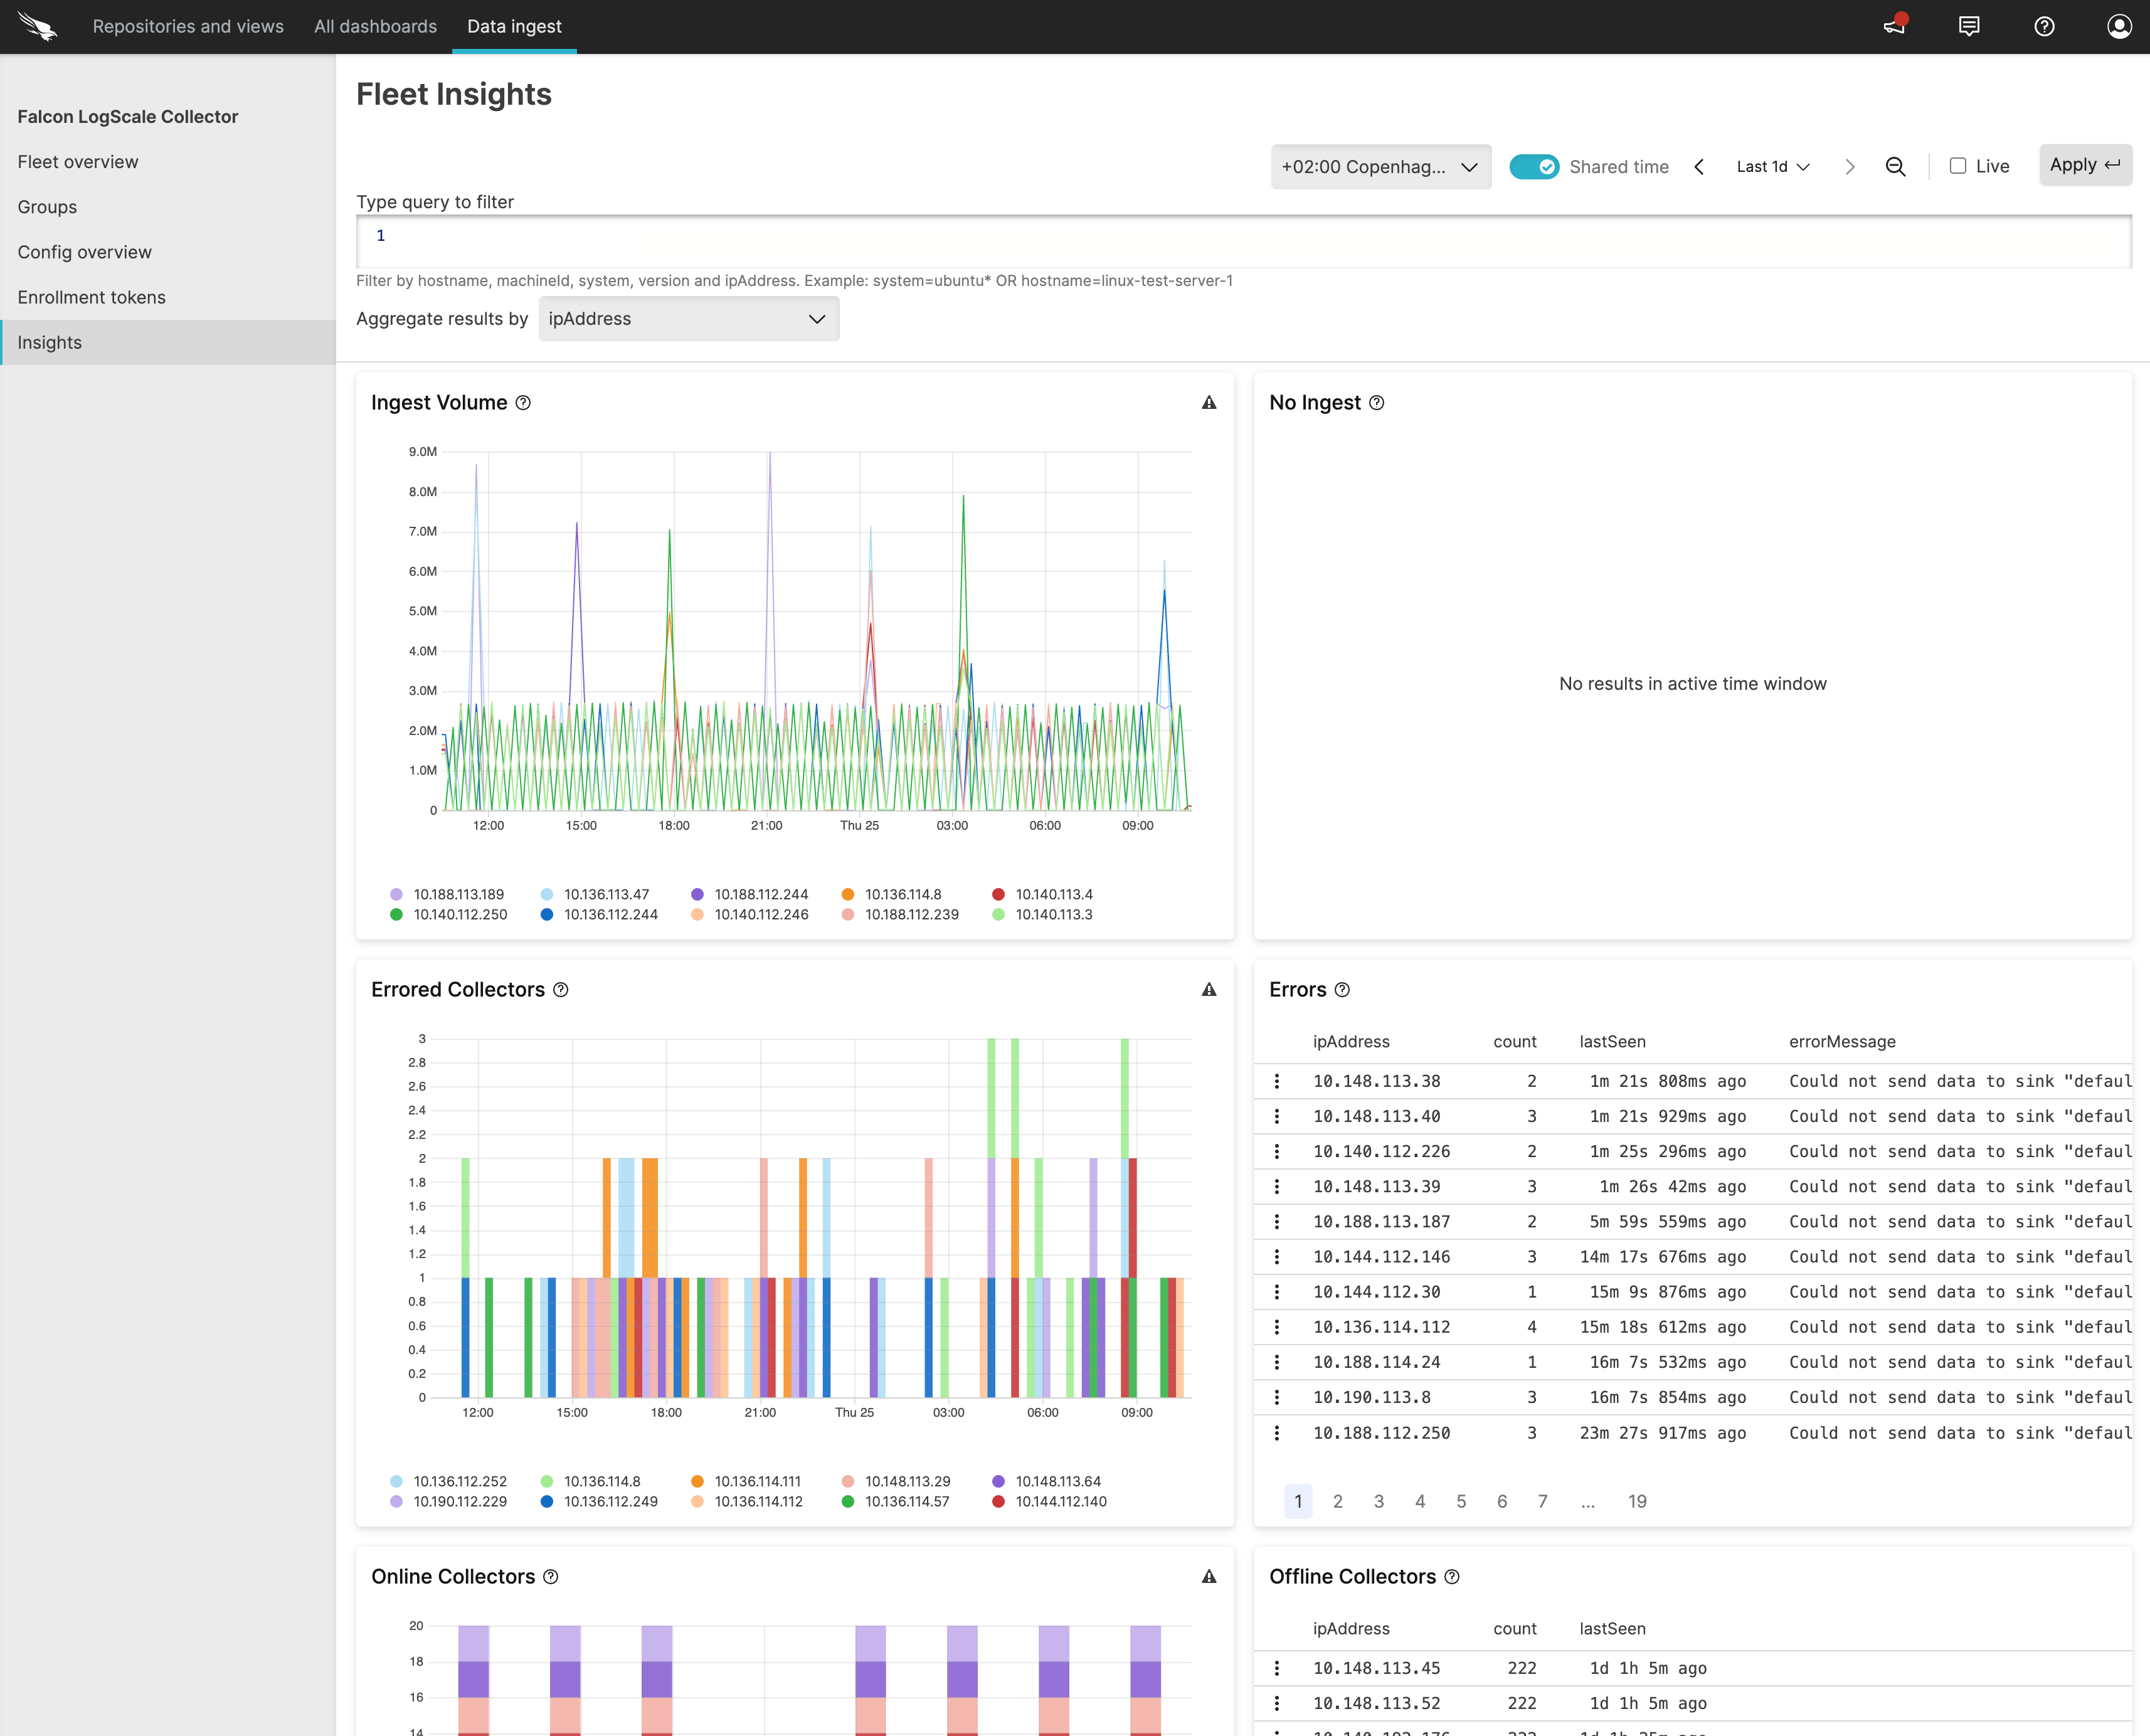Enable the Live checkbox
Screen dimensions: 2150x1736
click(x=1958, y=166)
